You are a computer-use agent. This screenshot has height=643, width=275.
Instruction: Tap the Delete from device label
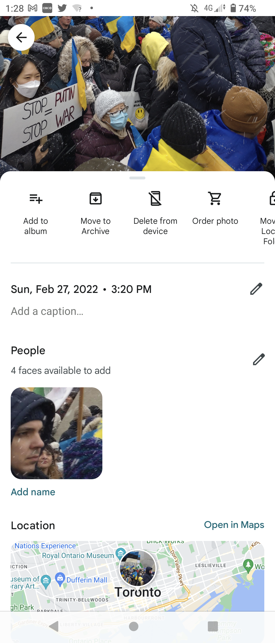155,226
